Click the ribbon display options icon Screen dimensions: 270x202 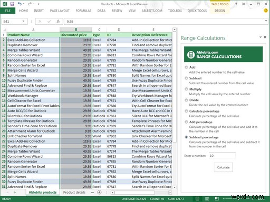pos(244,4)
